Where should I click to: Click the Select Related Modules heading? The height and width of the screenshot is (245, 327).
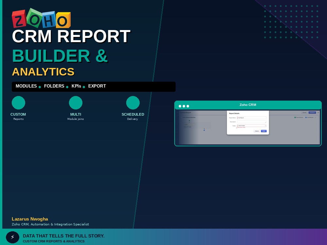[189, 118]
